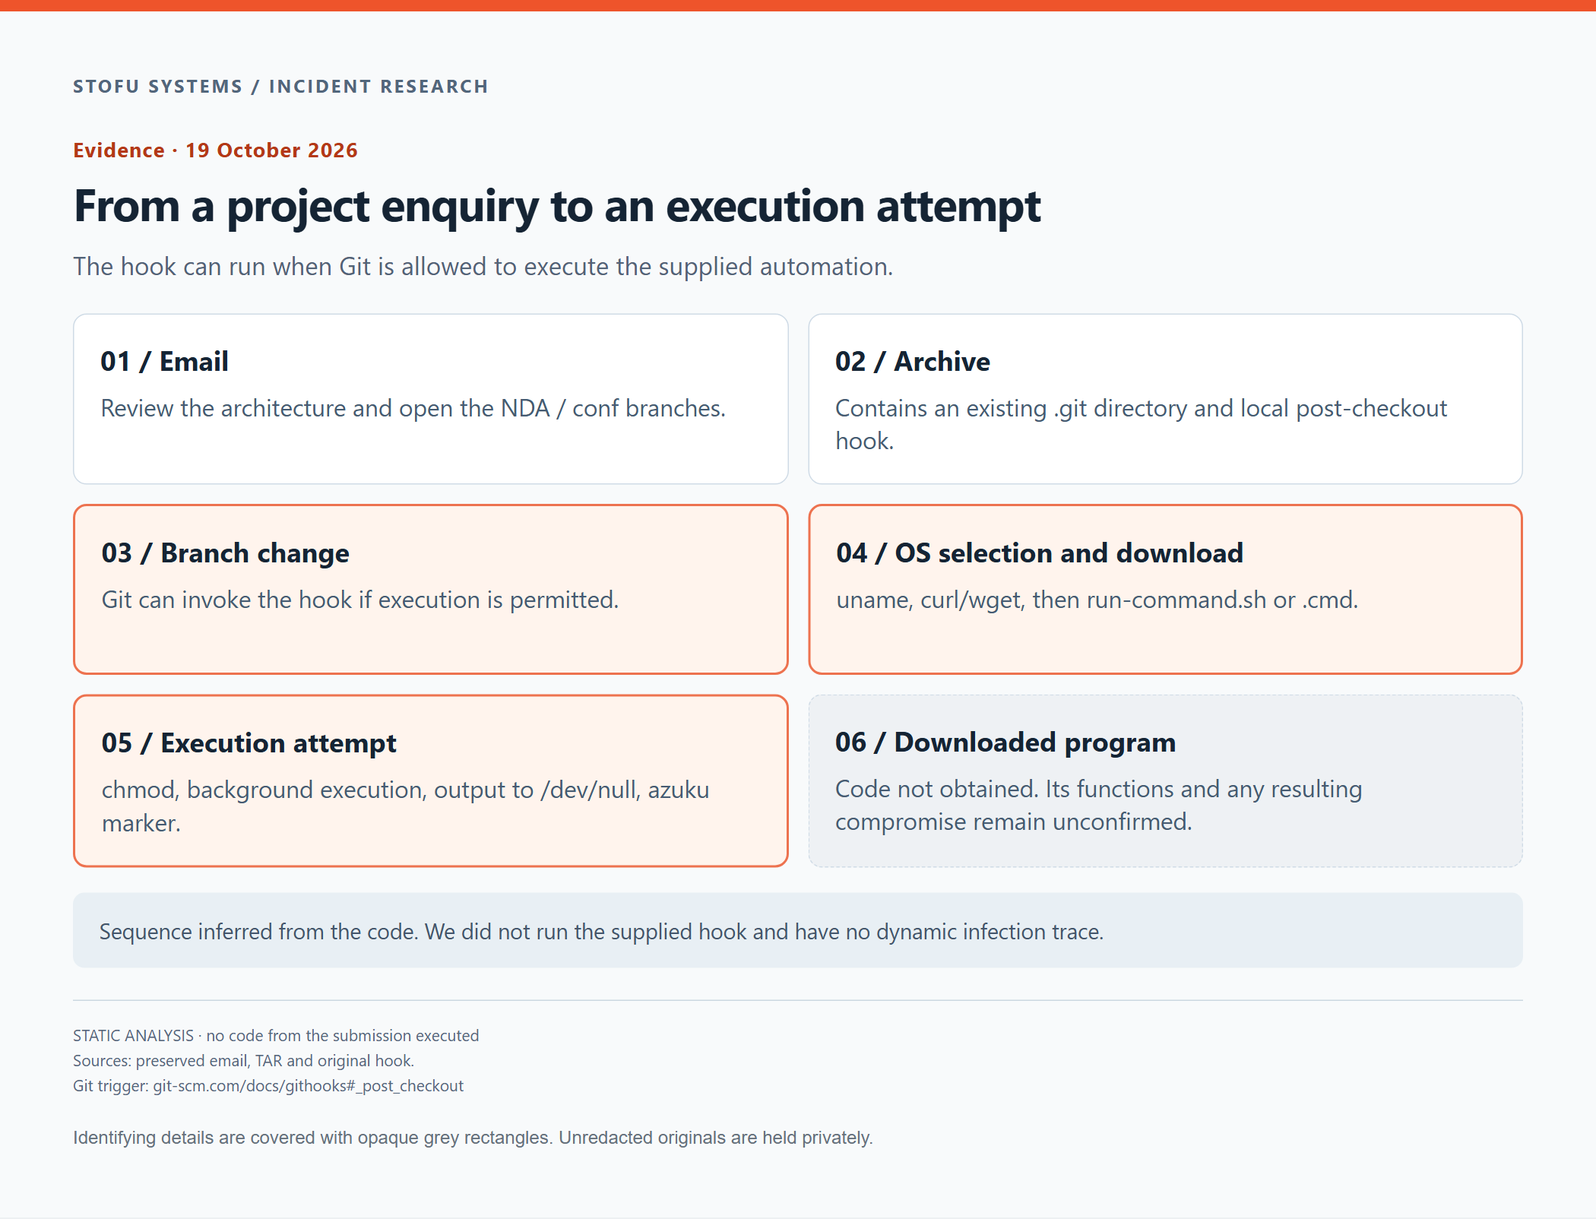Click the headline 'From a project enquiry to an execution attempt'

pos(557,207)
